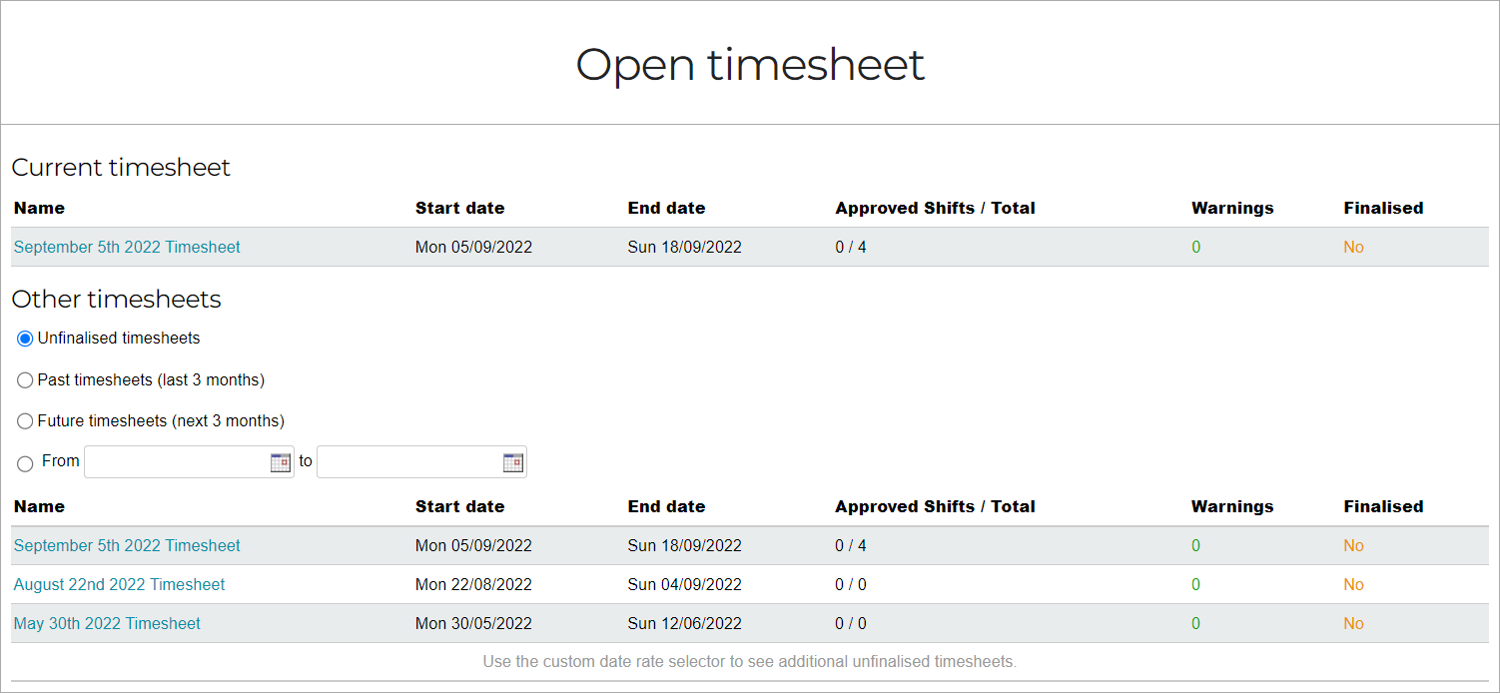Image resolution: width=1500 pixels, height=693 pixels.
Task: Select Unfinalised timesheets radio option
Action: (x=25, y=339)
